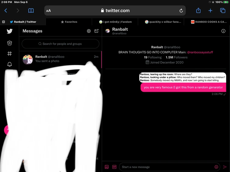230x172 pixels.
Task: Click the 1.5M Followers count
Action: click(177, 57)
